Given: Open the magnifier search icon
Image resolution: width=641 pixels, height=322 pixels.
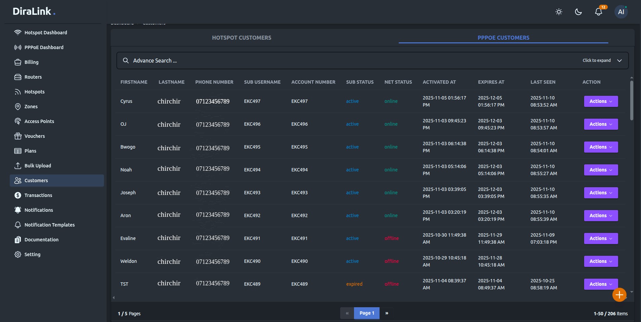Looking at the screenshot, I should [x=126, y=61].
